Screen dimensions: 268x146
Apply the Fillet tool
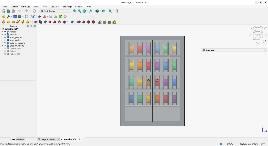(79, 22)
